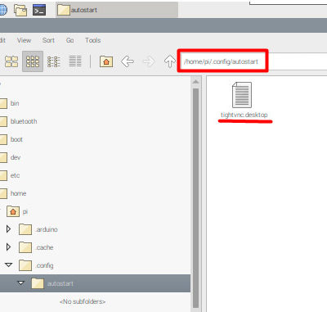Open the web browser globe icon
Viewport: 327px width, 312px height.
pyautogui.click(x=3, y=10)
